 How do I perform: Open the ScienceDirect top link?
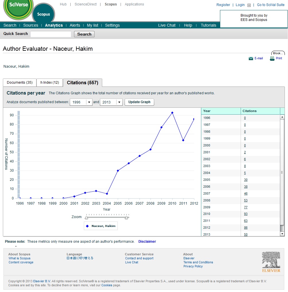[86, 4]
